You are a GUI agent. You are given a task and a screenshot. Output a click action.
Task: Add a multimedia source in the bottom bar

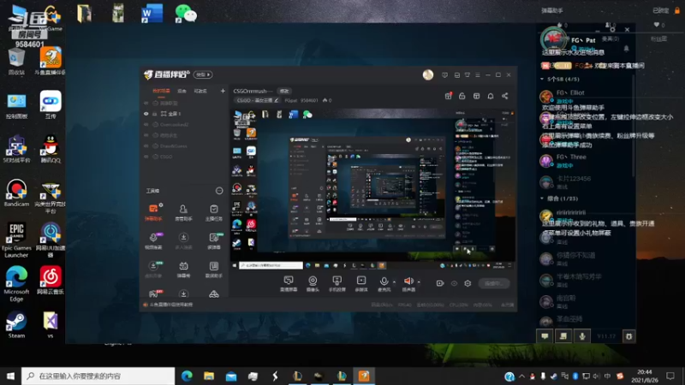361,283
